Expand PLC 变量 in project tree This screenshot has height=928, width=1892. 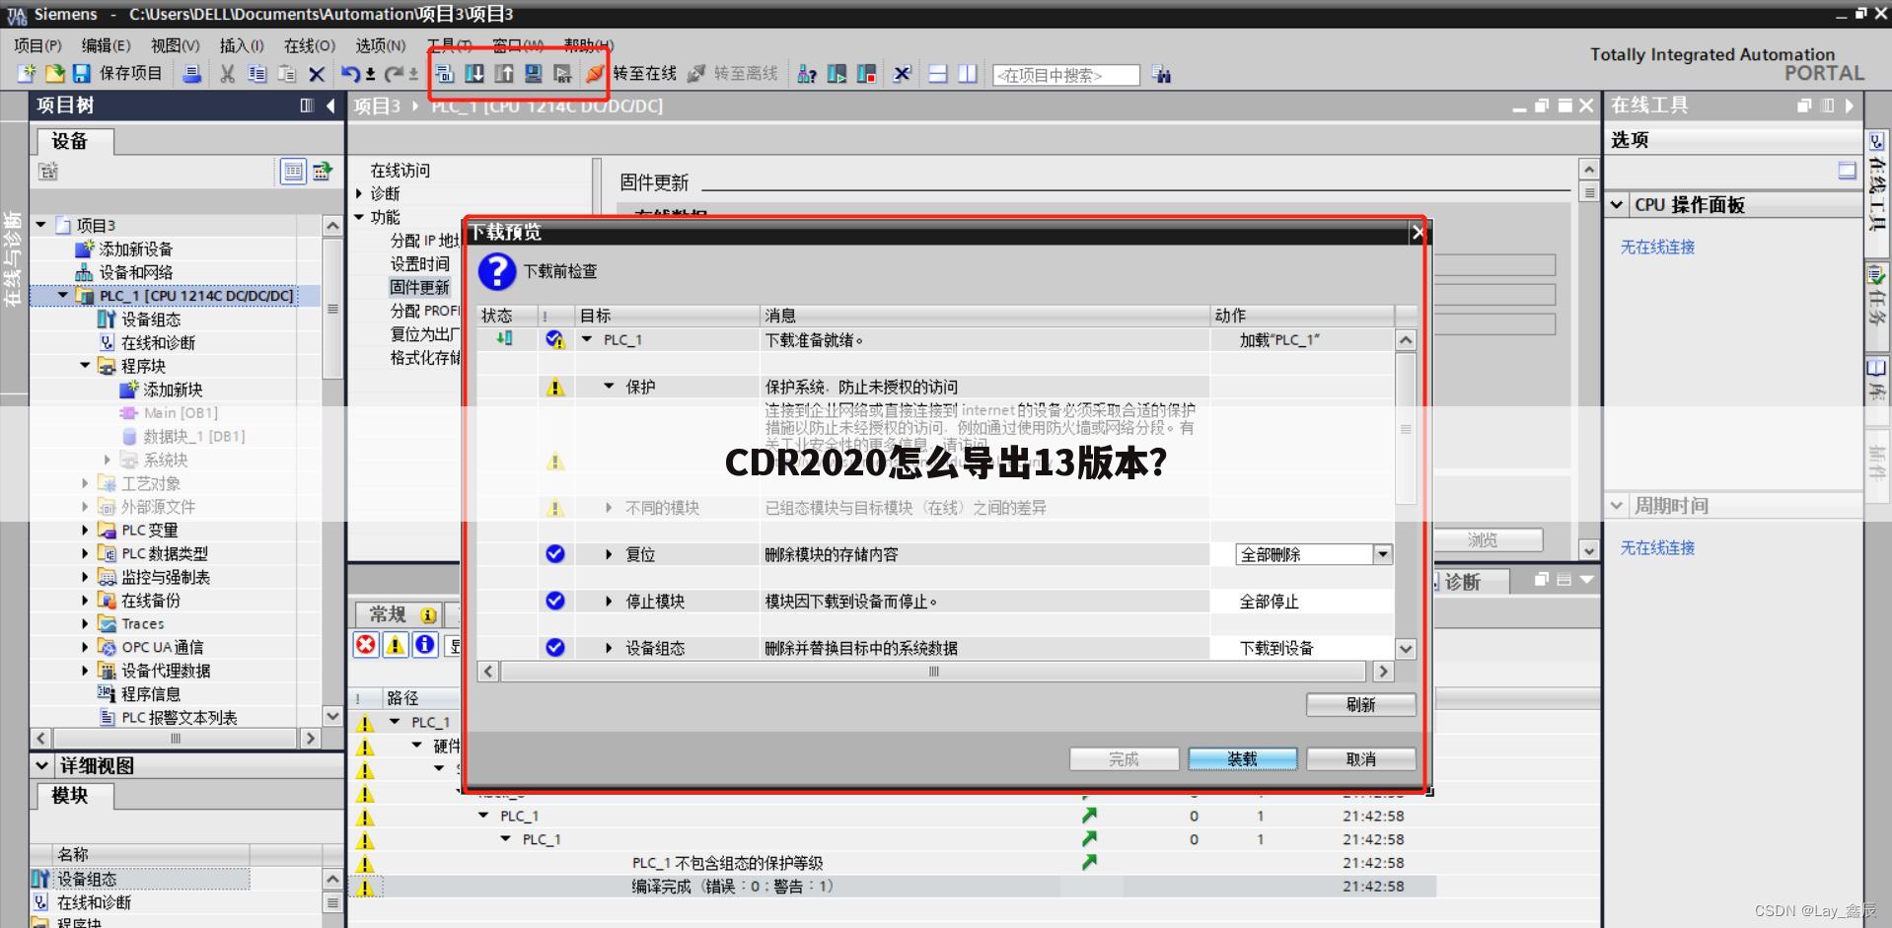coord(85,531)
